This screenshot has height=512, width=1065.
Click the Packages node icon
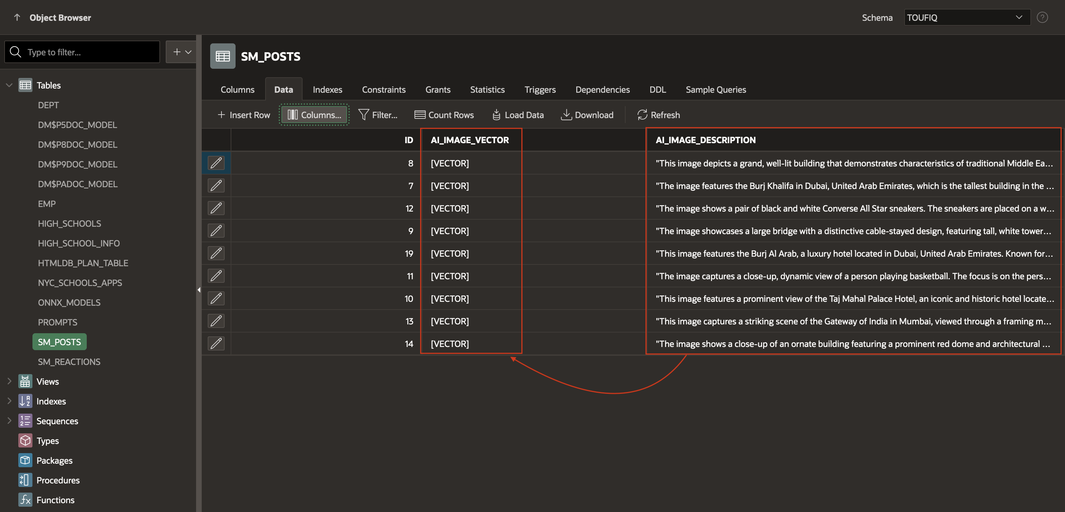pyautogui.click(x=25, y=461)
